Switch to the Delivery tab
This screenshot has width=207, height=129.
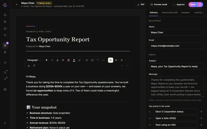[153, 12]
